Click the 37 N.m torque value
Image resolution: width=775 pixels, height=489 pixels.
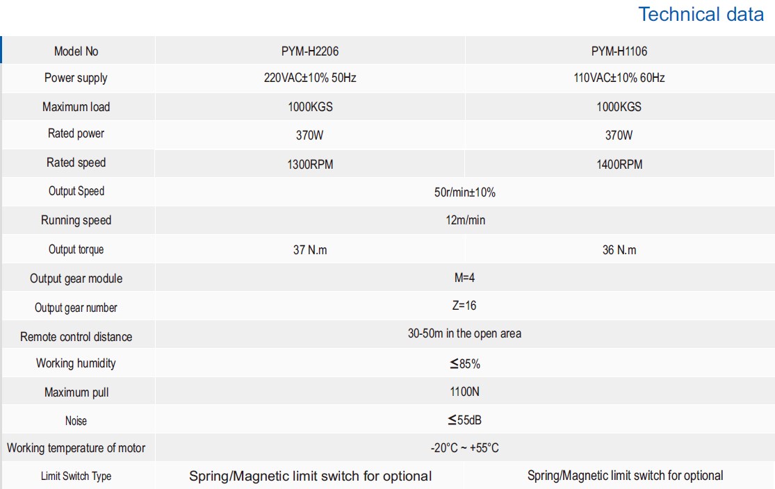[x=310, y=250]
